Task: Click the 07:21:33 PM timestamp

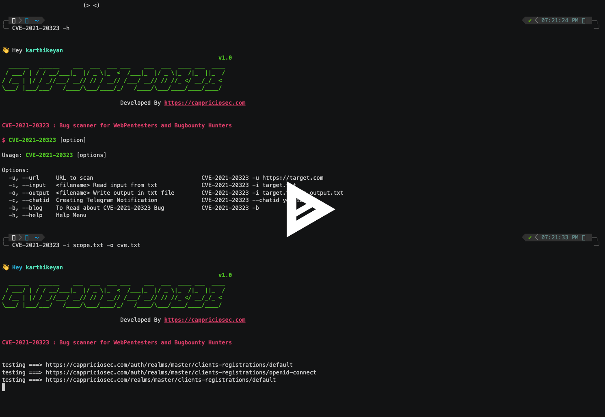Action: [560, 237]
